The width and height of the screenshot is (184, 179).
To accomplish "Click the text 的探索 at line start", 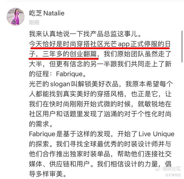I will click(x=39, y=144).
